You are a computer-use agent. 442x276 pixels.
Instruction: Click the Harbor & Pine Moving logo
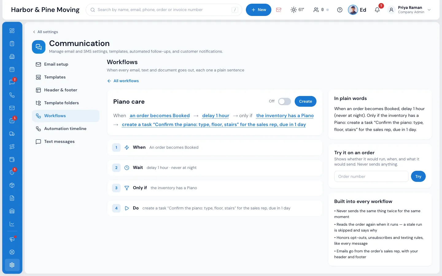pos(45,10)
